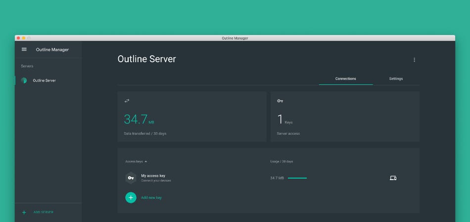Sort by Access keys column arrow

pyautogui.click(x=145, y=162)
